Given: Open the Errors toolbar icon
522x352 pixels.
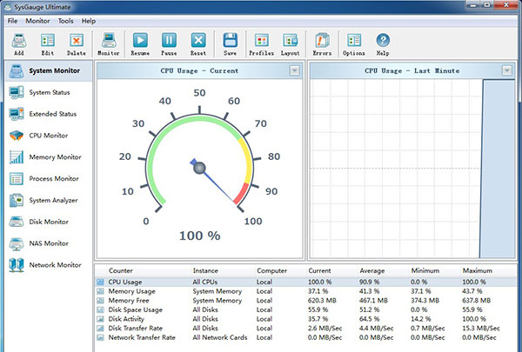Looking at the screenshot, I should tap(322, 40).
